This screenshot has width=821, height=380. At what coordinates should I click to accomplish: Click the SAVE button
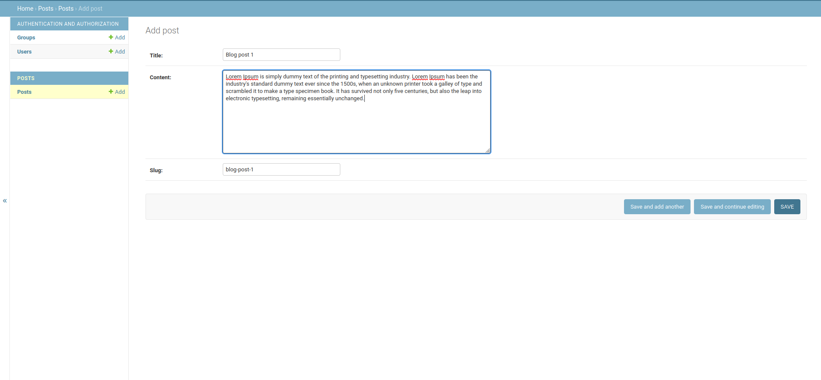pos(787,207)
